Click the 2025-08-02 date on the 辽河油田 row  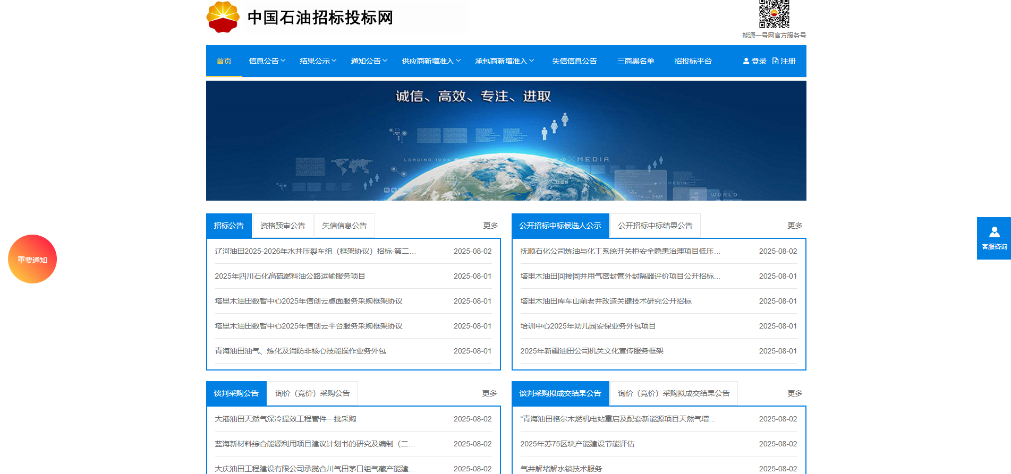pyautogui.click(x=472, y=251)
